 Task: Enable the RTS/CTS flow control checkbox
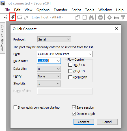click(x=70, y=71)
